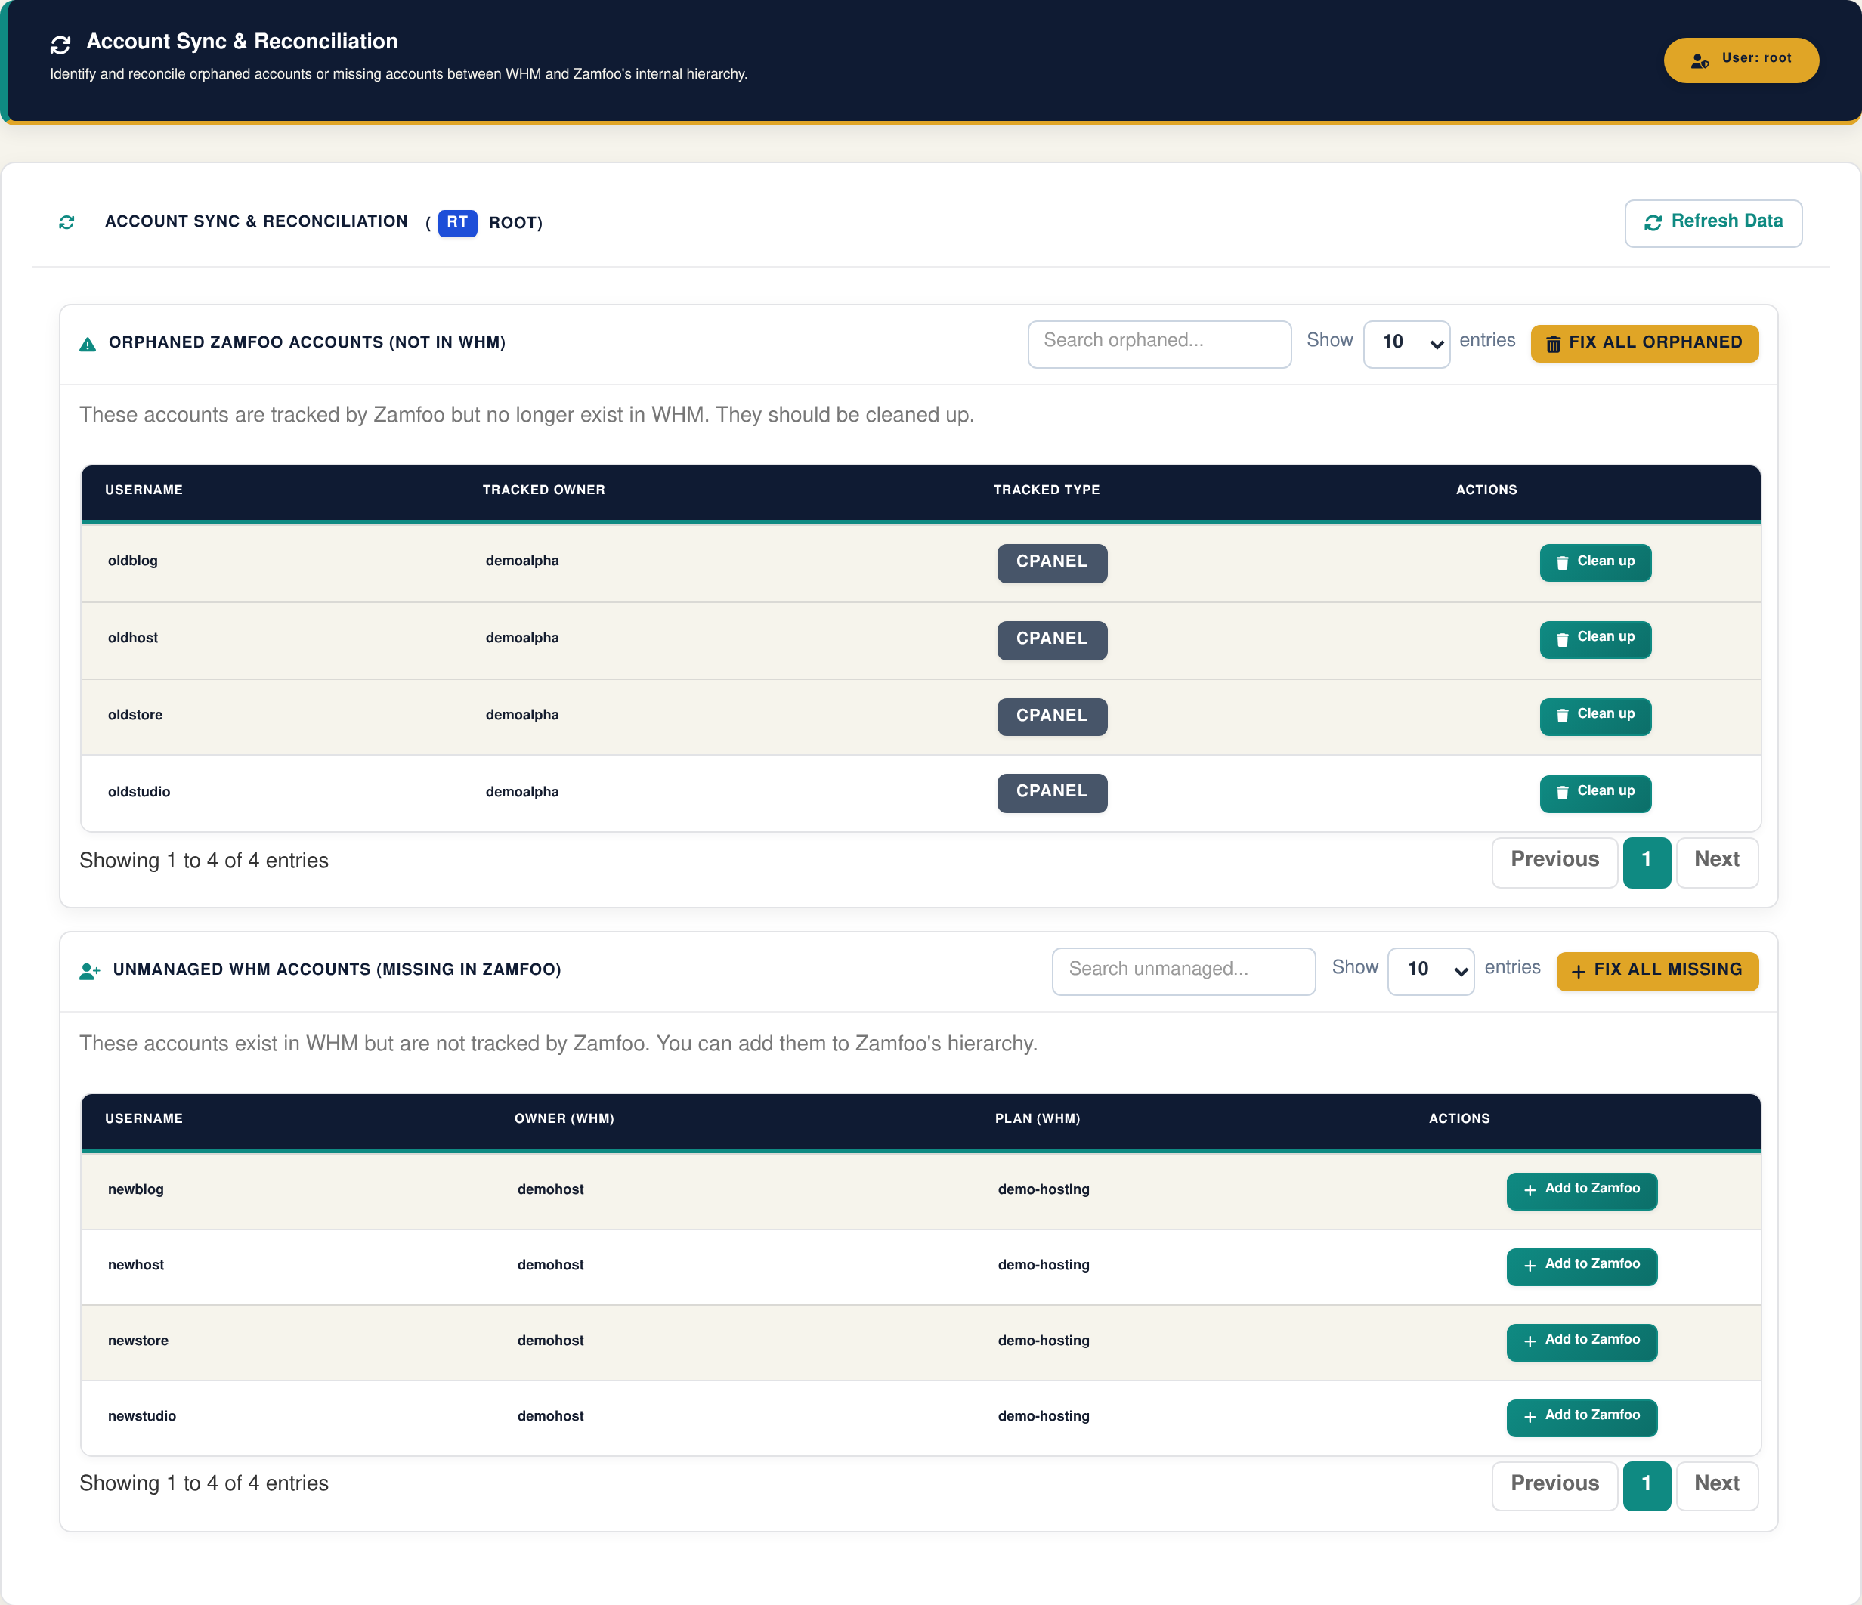Clean up the oldstudio account
This screenshot has width=1862, height=1605.
coord(1595,793)
